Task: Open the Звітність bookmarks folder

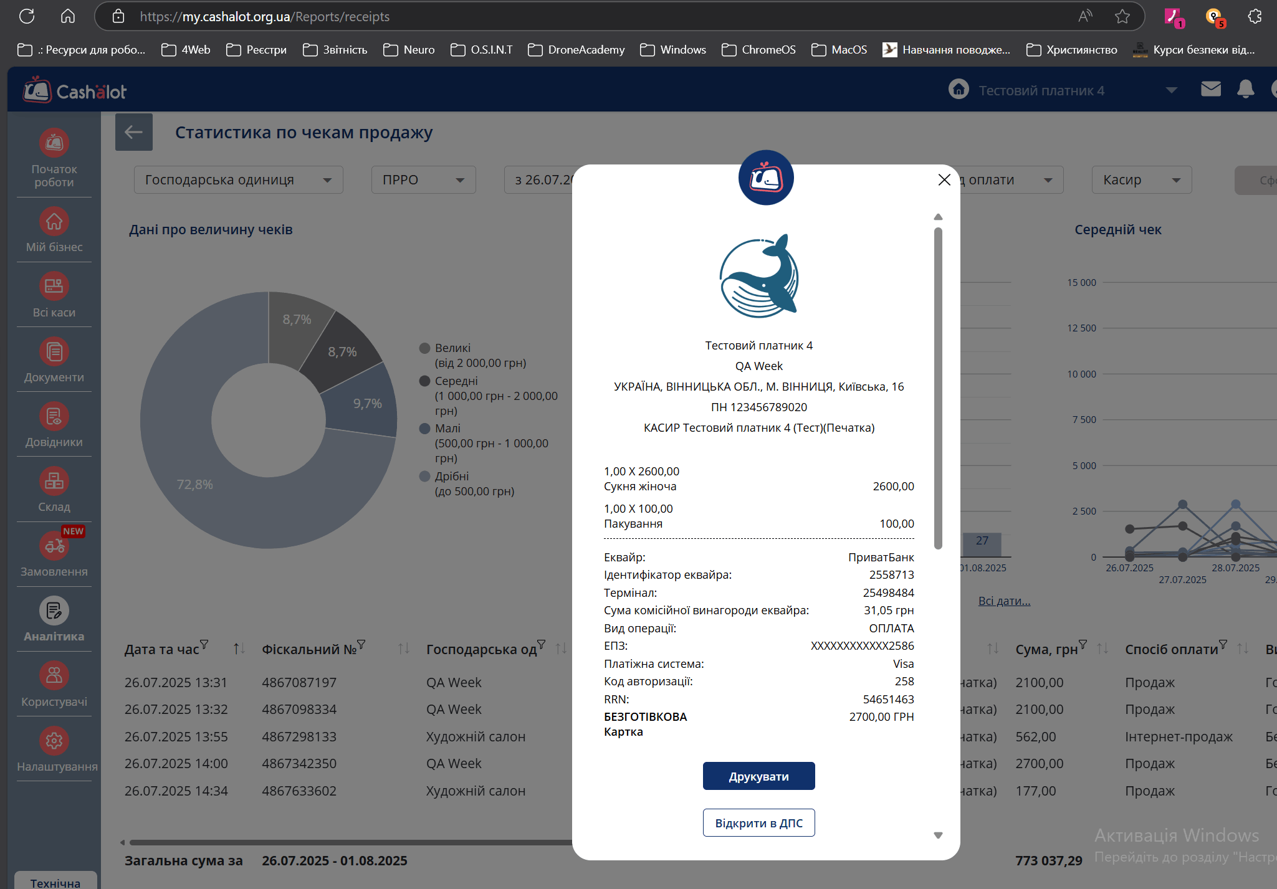Action: pyautogui.click(x=335, y=50)
